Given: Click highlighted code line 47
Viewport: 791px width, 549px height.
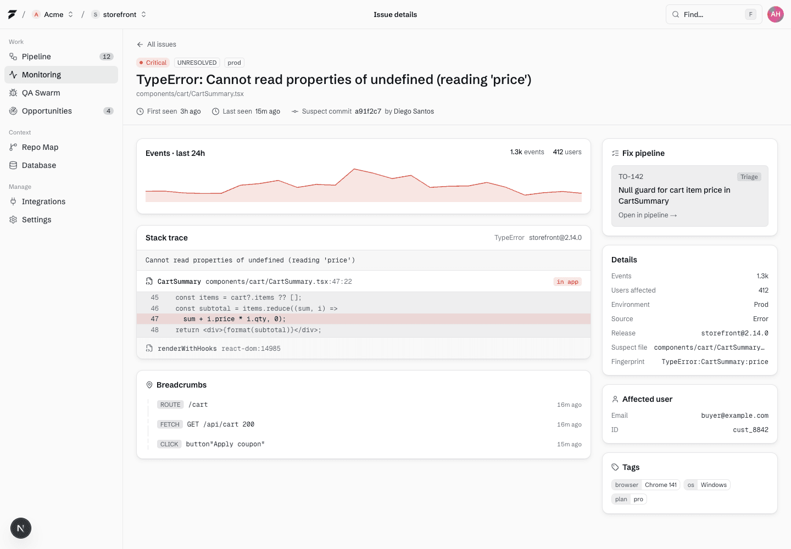Looking at the screenshot, I should [364, 319].
